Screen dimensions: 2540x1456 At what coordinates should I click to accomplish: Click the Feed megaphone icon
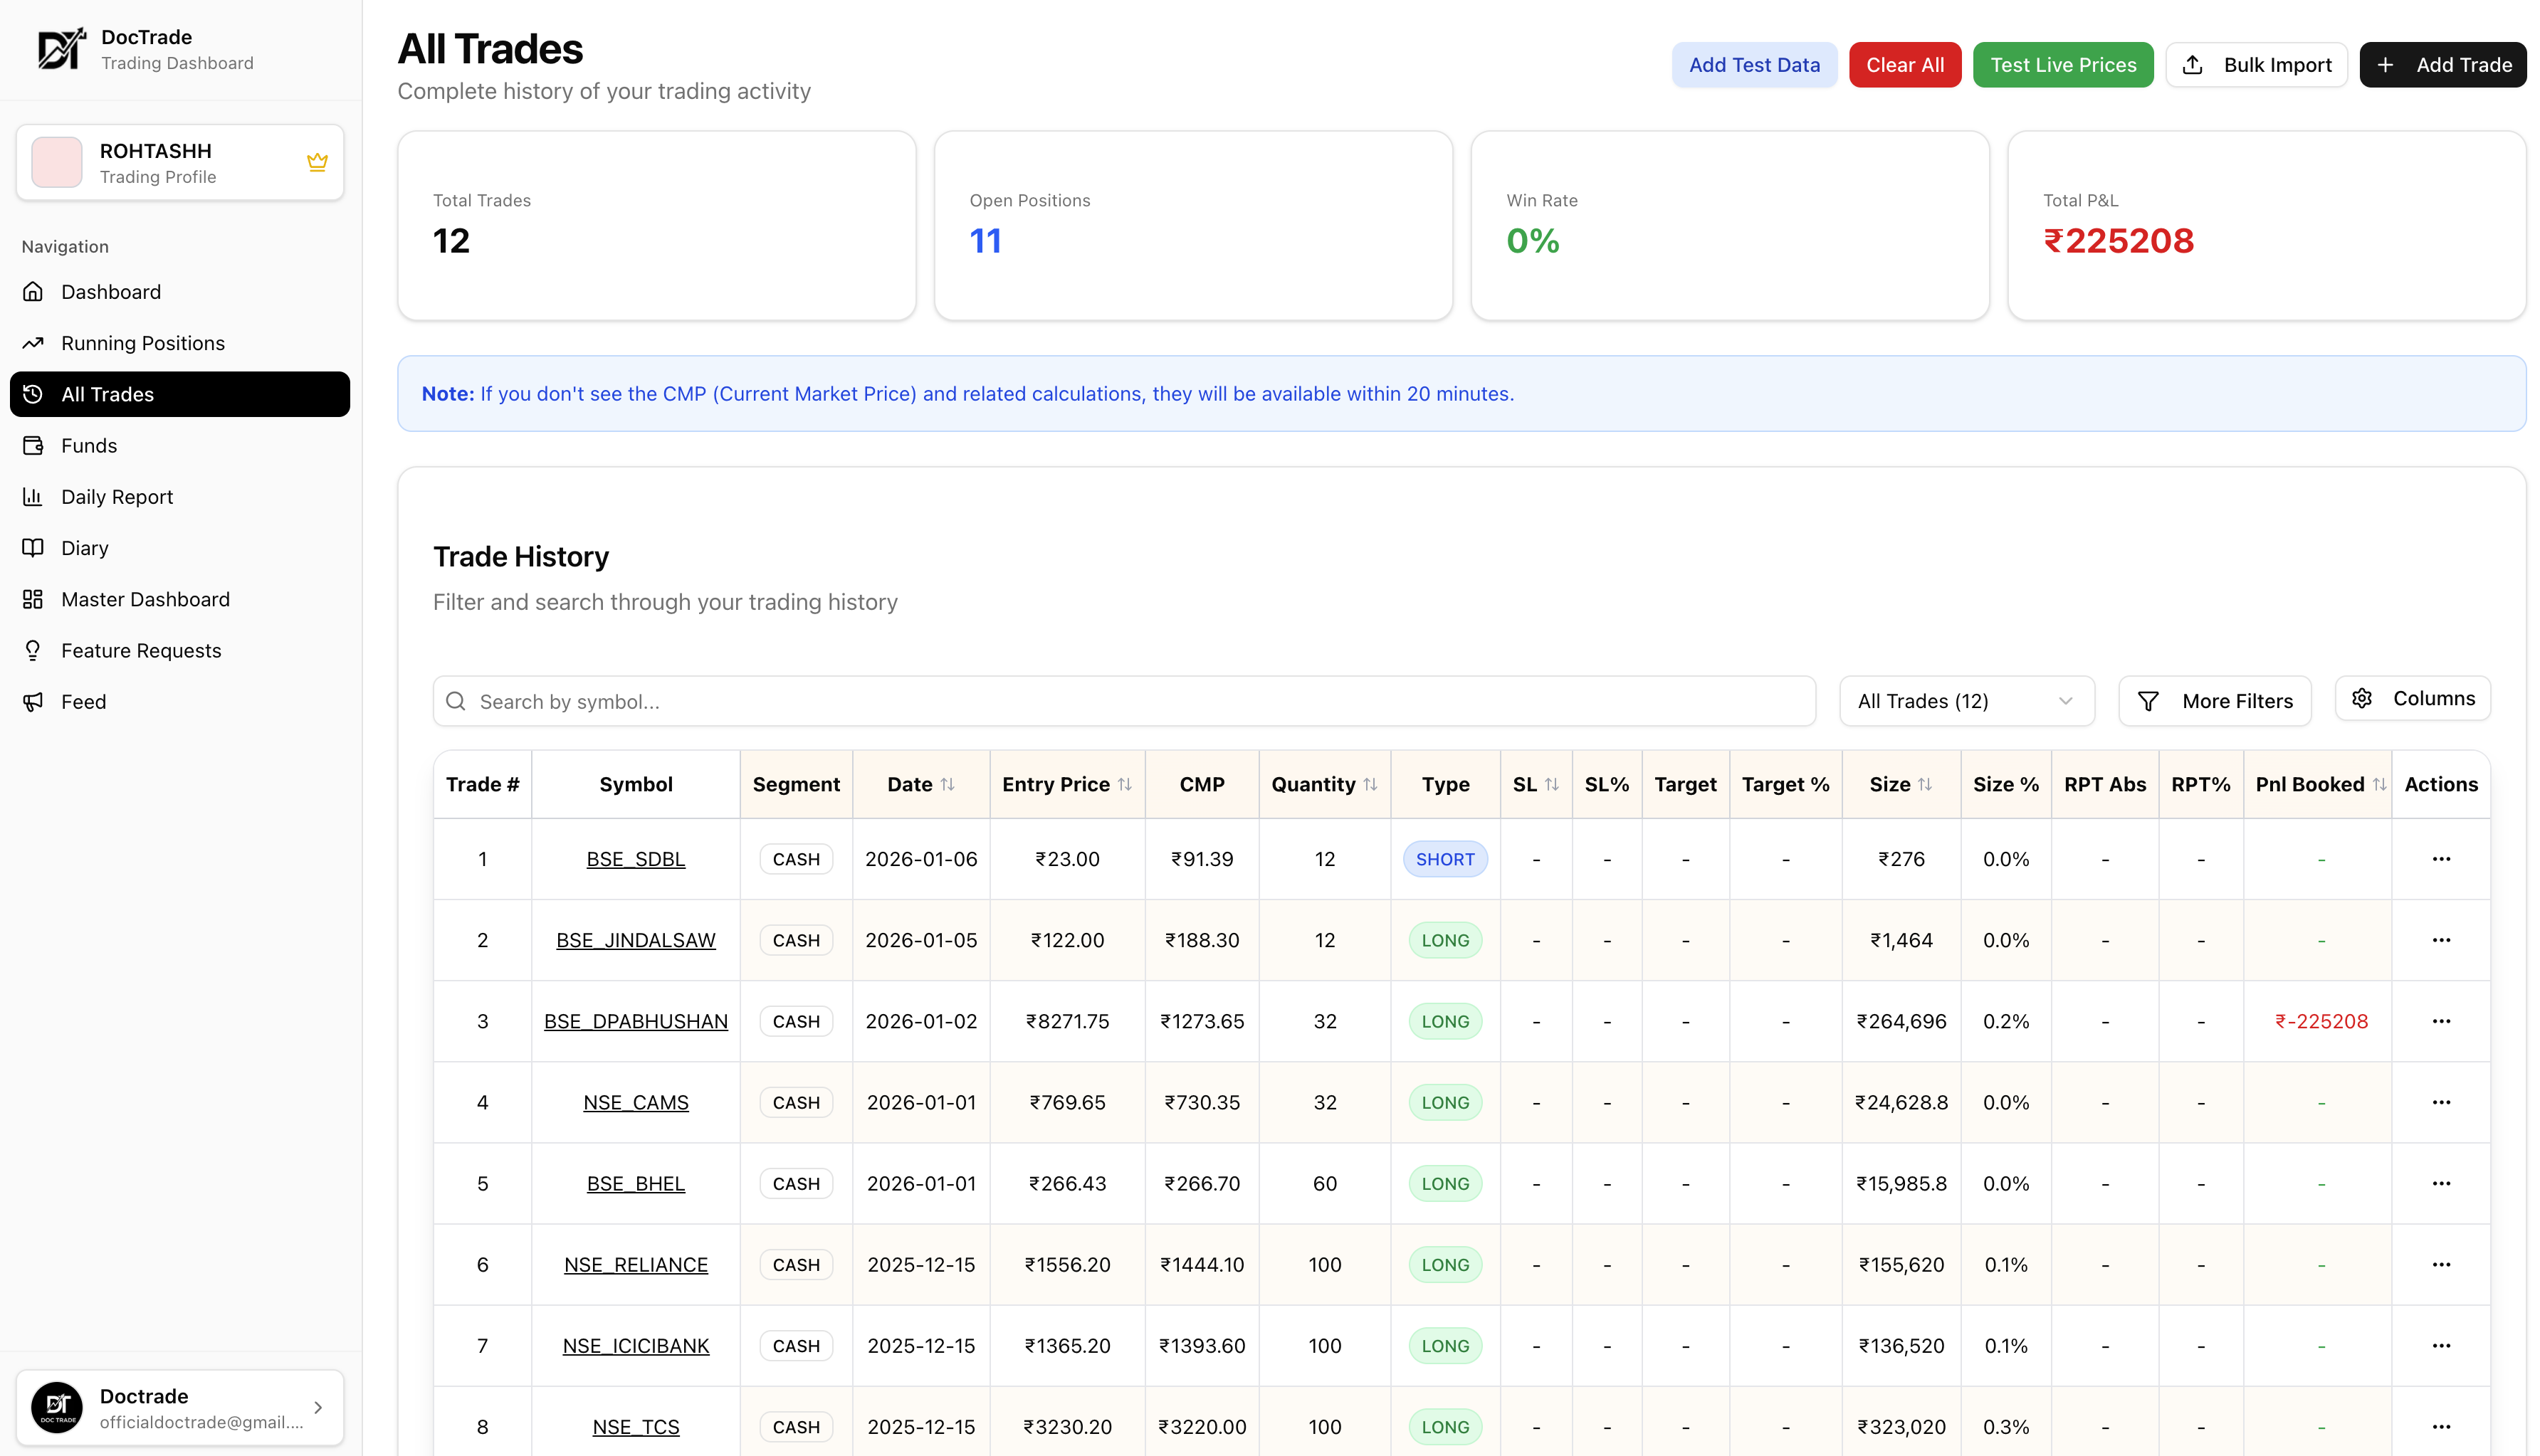pos(33,702)
